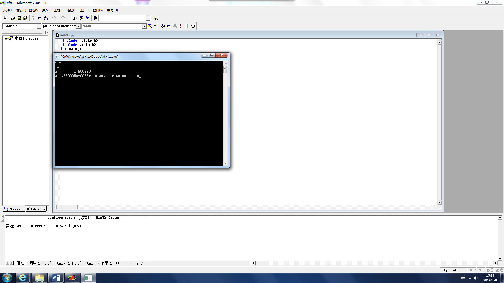Open the 组建(B) menu

(x=72, y=10)
